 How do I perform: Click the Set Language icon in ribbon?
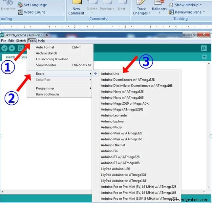coord(20,5)
